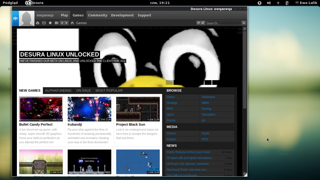This screenshot has height=180, width=320.
Task: Browse the Puzzle genre
Action: click(171, 121)
